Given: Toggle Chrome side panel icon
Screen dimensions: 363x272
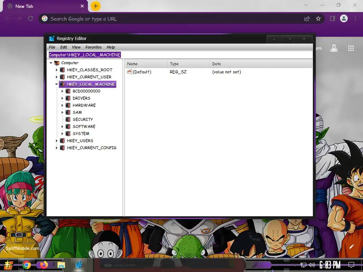Looking at the screenshot, I should 333,18.
